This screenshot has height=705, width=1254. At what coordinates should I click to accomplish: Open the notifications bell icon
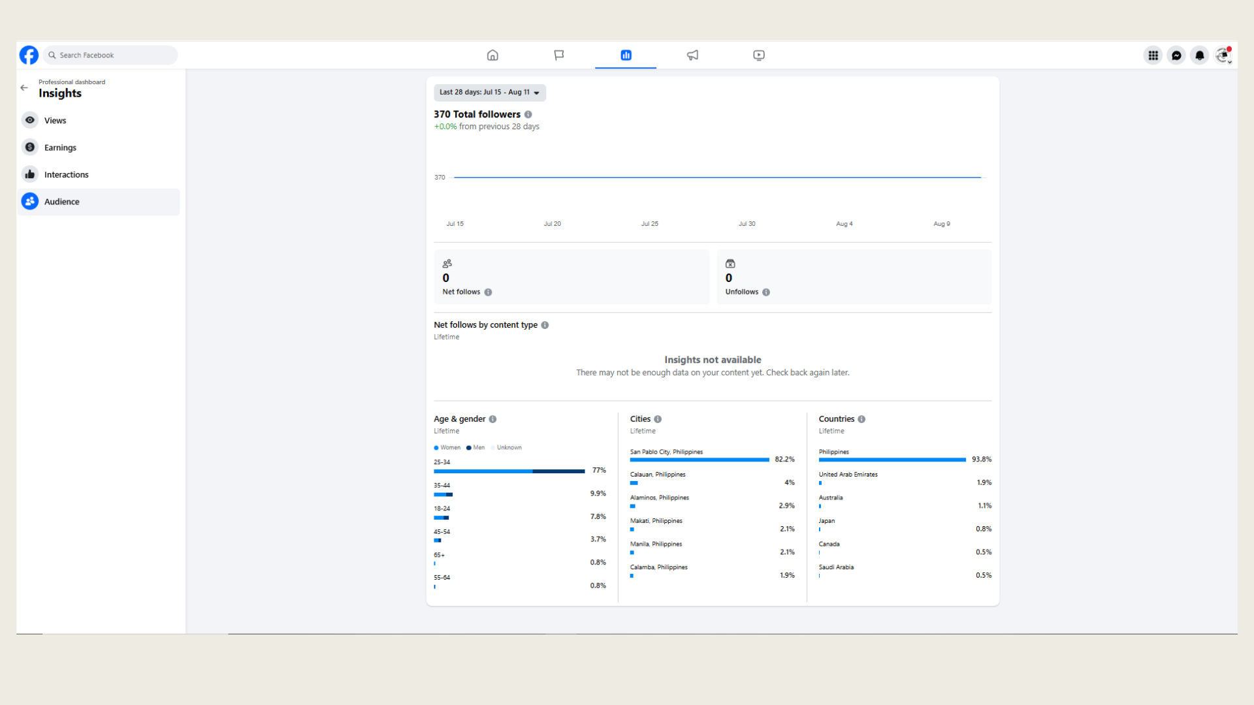point(1200,55)
